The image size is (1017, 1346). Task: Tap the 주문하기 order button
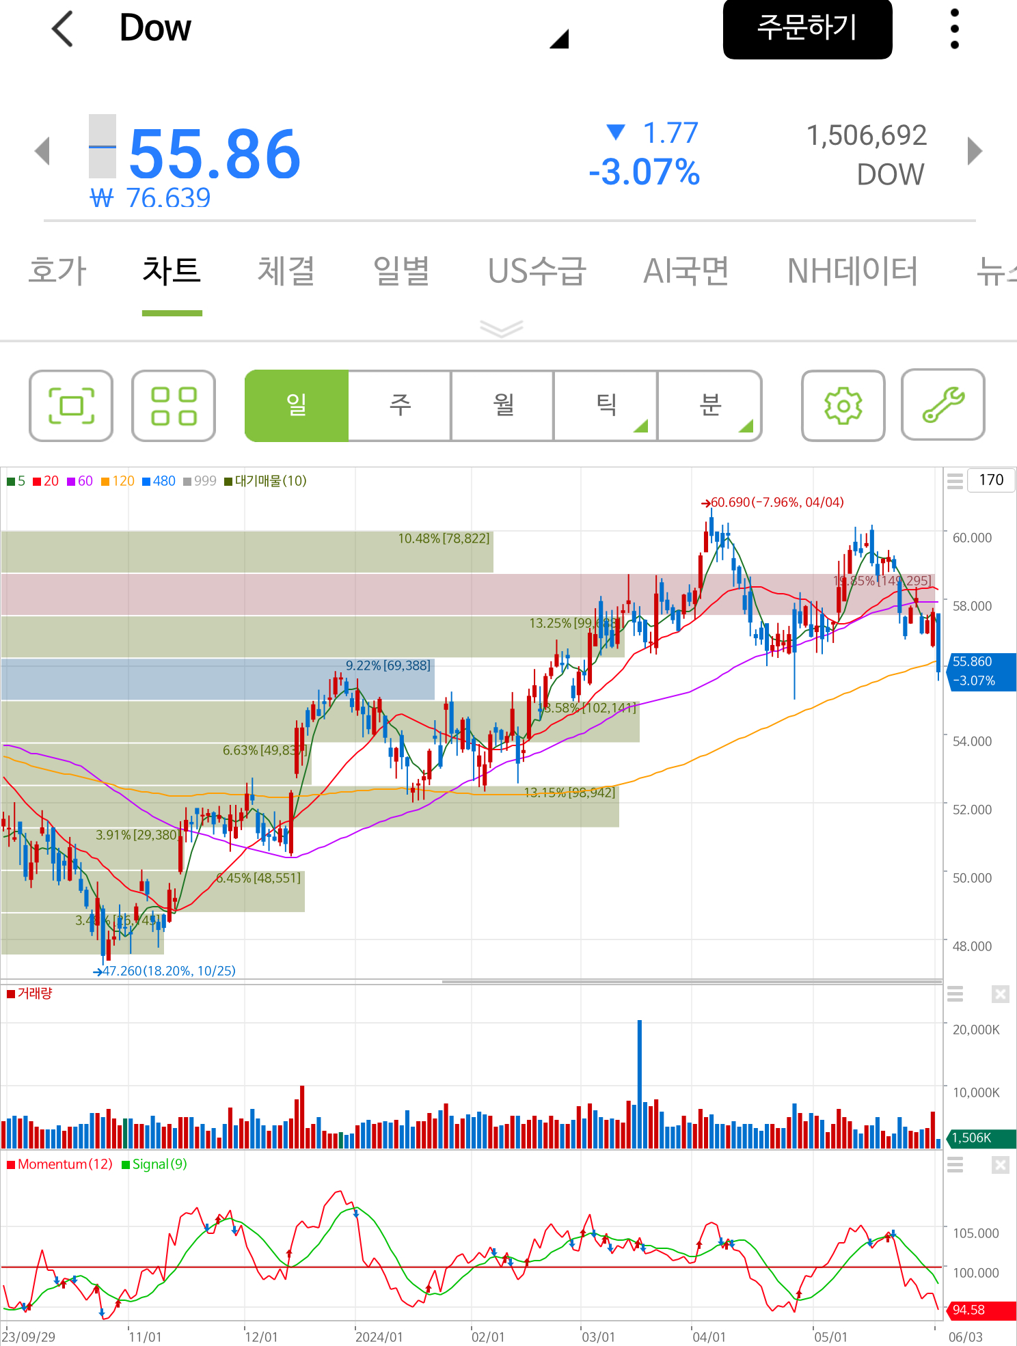pyautogui.click(x=807, y=29)
